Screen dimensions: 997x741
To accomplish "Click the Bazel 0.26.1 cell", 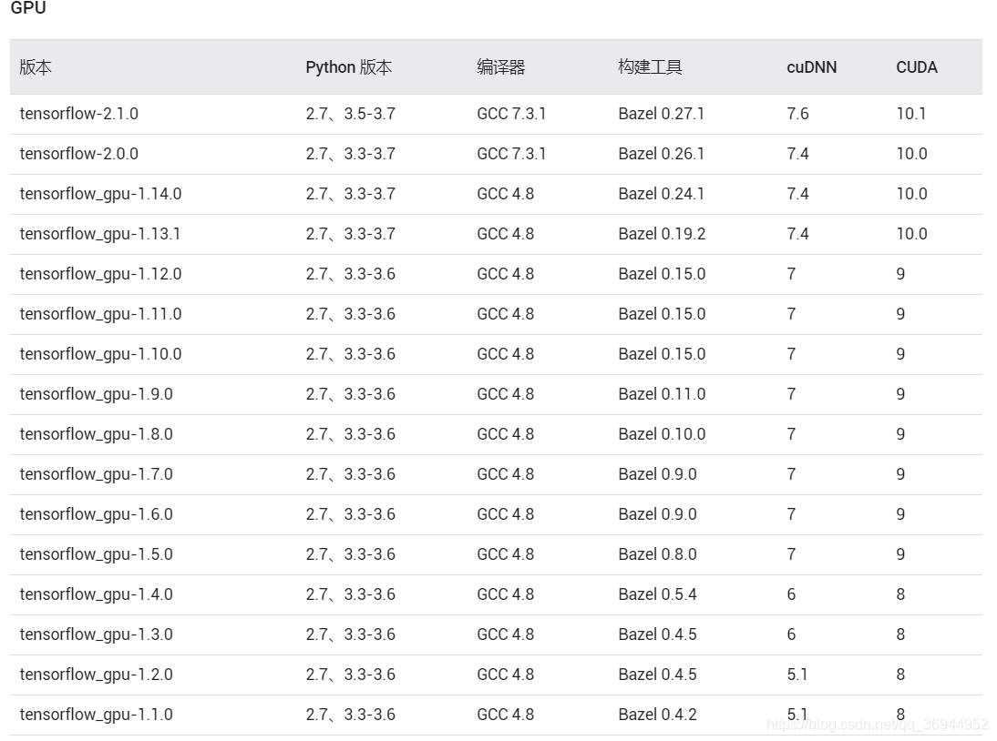I will click(662, 154).
